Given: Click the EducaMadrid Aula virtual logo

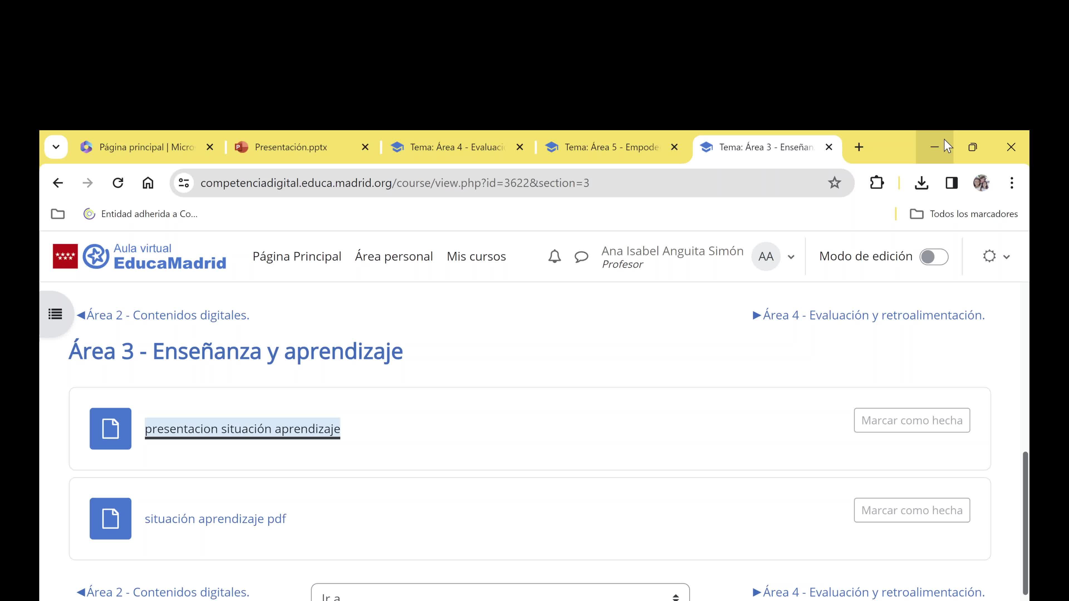Looking at the screenshot, I should (x=140, y=256).
